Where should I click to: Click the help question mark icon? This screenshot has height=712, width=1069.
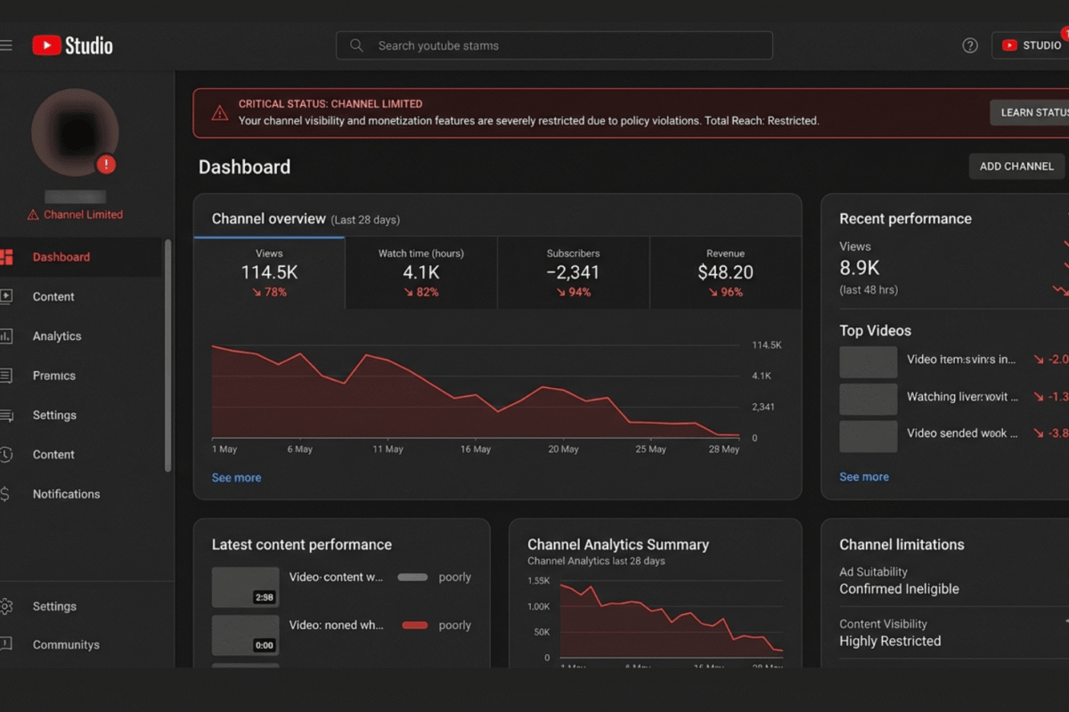(970, 45)
